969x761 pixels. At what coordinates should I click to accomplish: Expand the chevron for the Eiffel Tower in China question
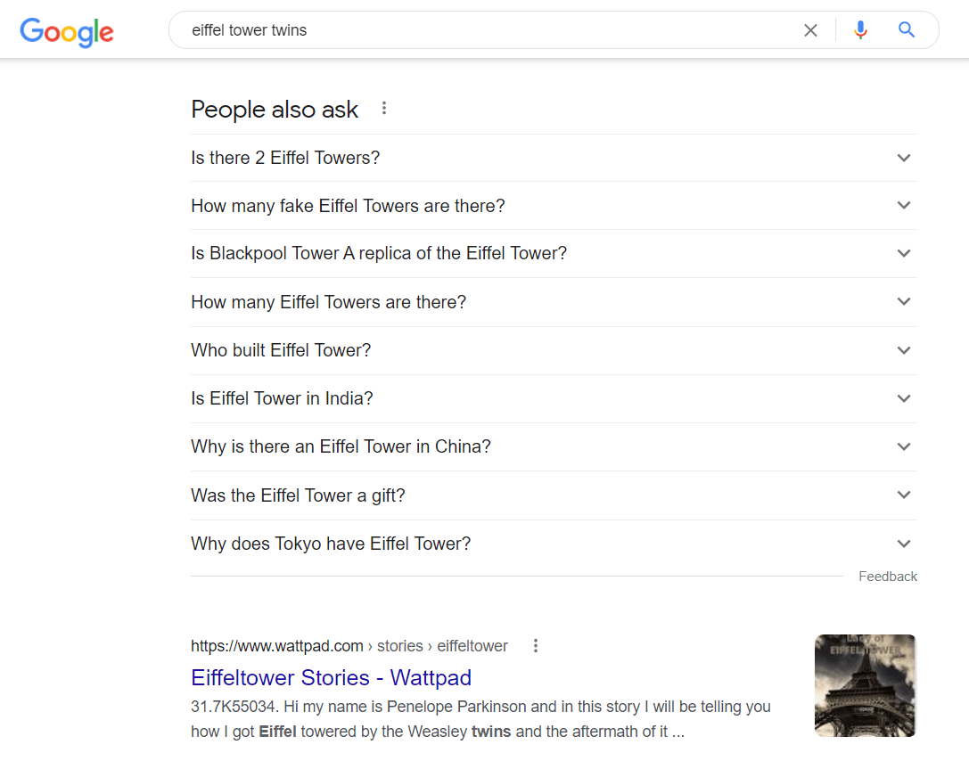pyautogui.click(x=904, y=446)
